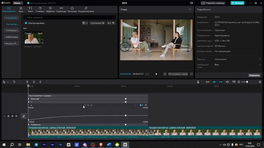The image size is (264, 148).
Task: Click the microphone voiceover record icon
Action: 198,82
